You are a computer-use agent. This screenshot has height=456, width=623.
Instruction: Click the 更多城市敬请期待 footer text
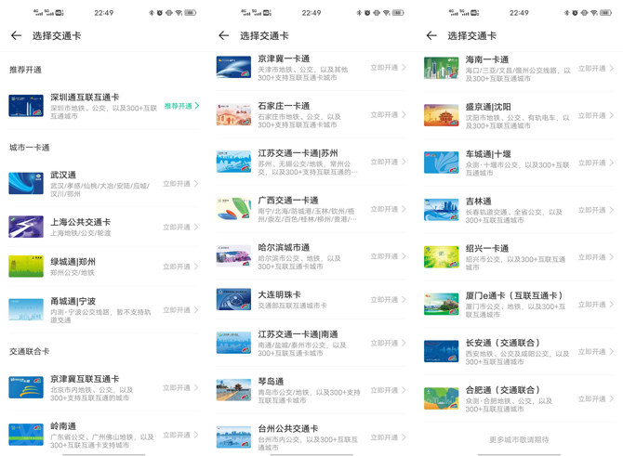point(519,439)
